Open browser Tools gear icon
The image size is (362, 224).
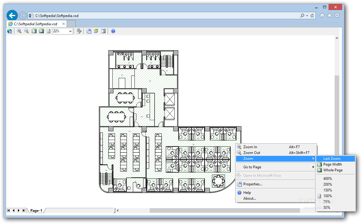[x=337, y=16]
